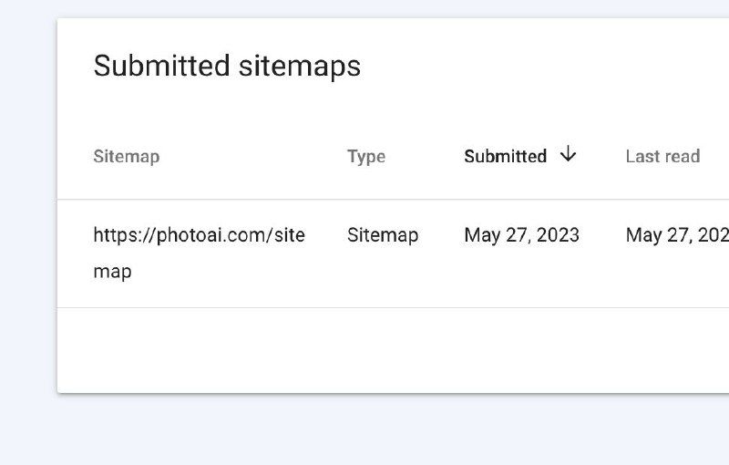This screenshot has width=729, height=465.
Task: Click the Submitted sitemaps heading text
Action: tap(227, 66)
